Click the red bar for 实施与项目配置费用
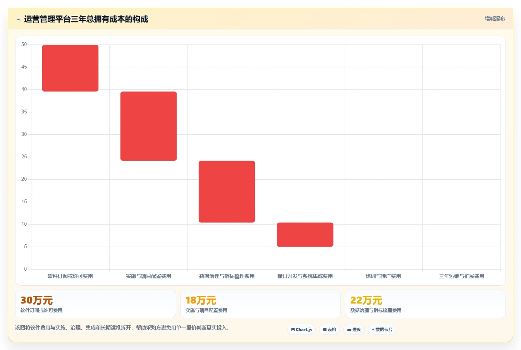Viewport: 521px width, 350px height. click(x=148, y=126)
